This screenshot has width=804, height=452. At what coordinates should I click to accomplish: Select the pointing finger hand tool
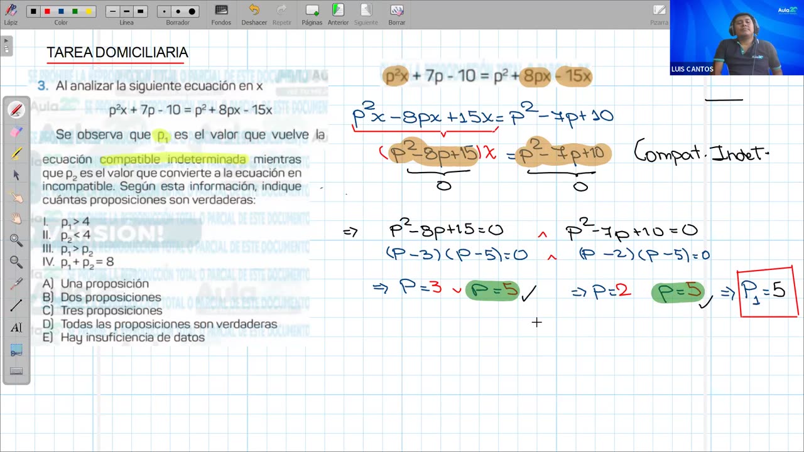pyautogui.click(x=16, y=197)
